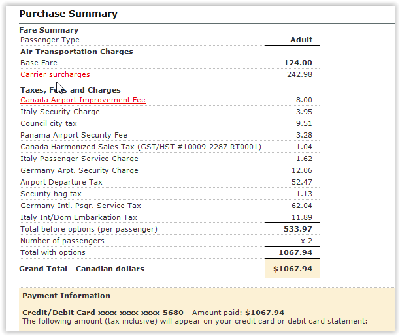
Task: Select the 3.28 amount
Action: click(x=304, y=135)
